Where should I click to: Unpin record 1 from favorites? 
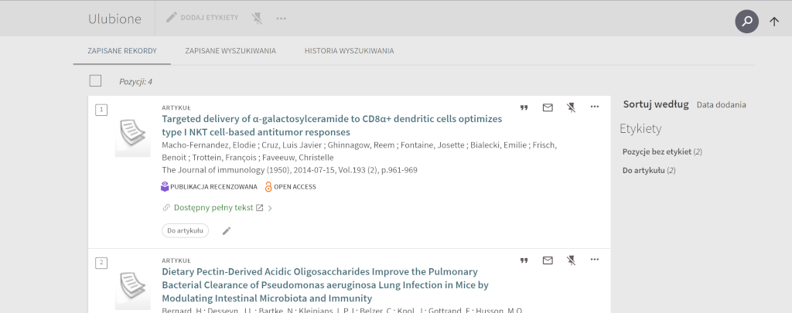pos(571,107)
